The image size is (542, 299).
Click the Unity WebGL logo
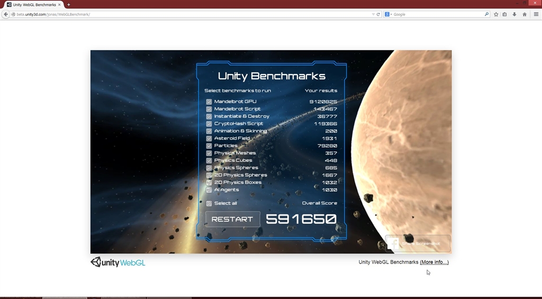coord(118,262)
